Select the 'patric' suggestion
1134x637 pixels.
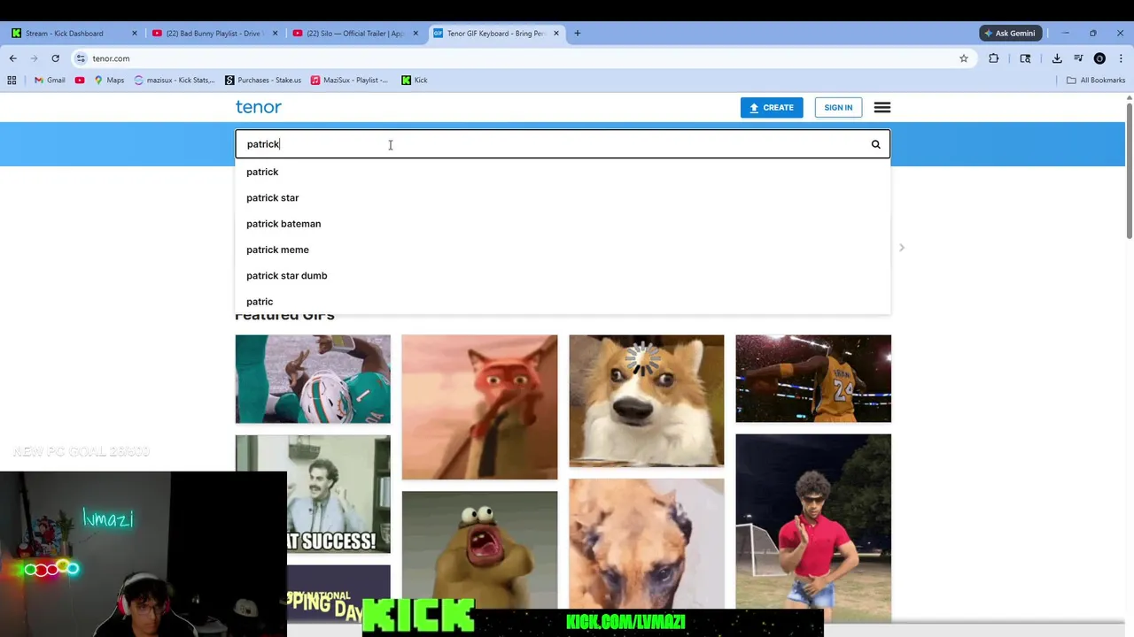click(563, 302)
